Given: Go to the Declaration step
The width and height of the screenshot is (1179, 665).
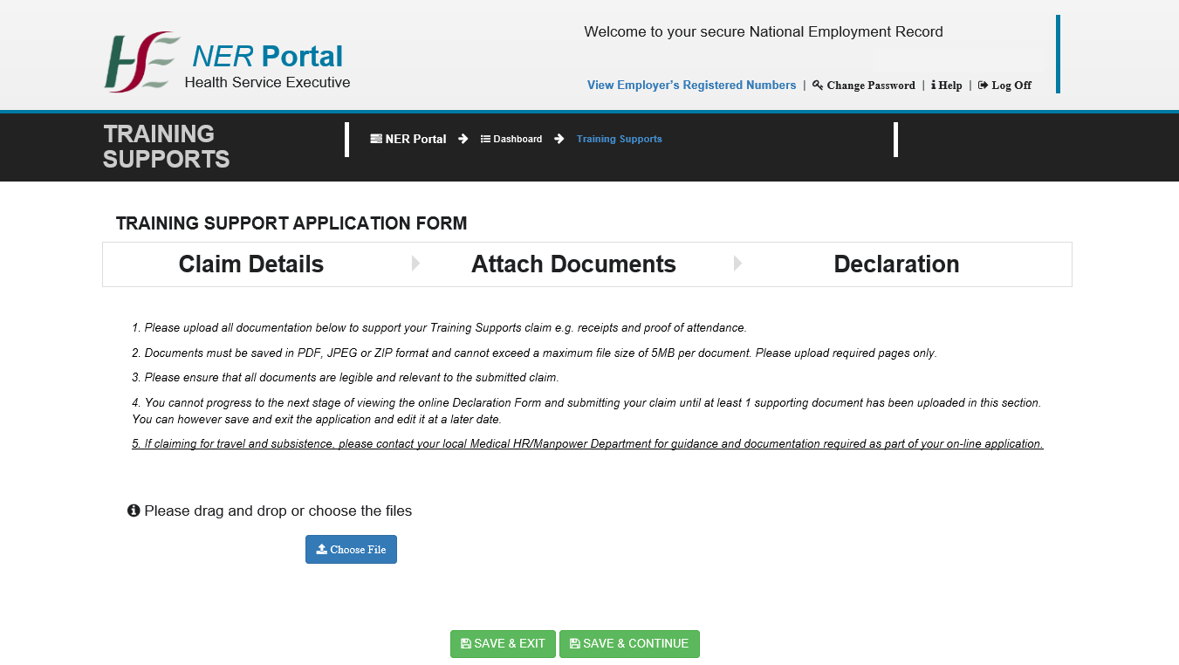Looking at the screenshot, I should point(896,264).
